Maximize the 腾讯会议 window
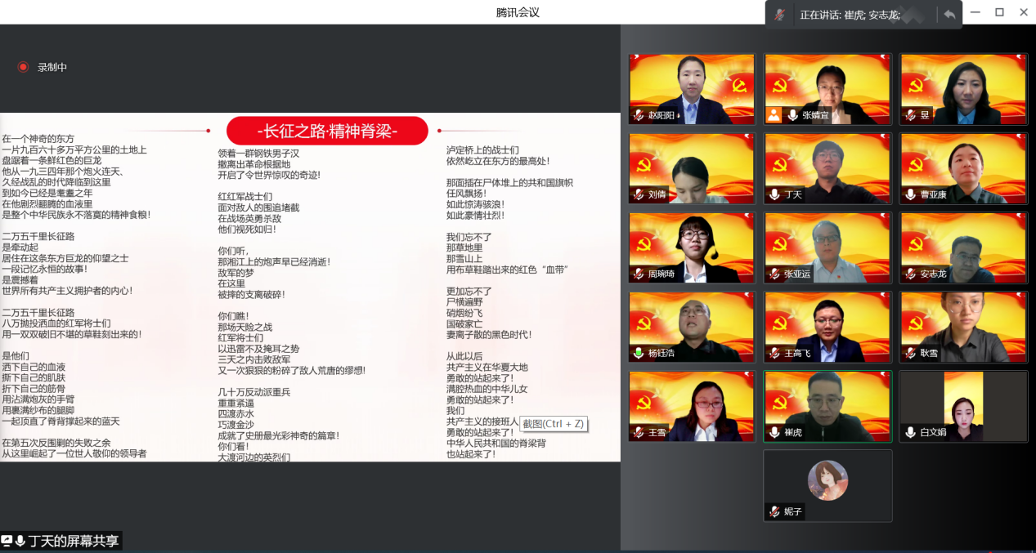 click(999, 12)
